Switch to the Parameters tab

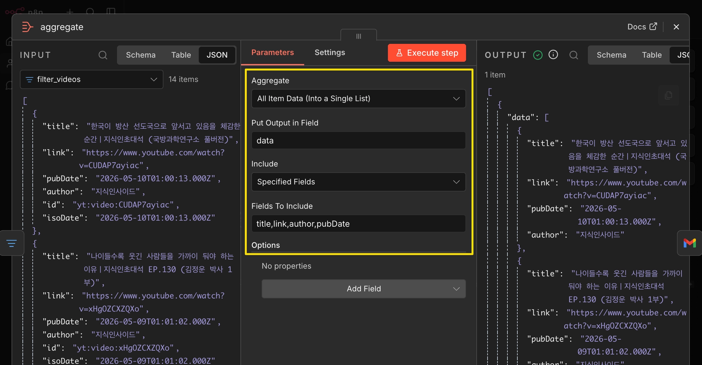273,52
